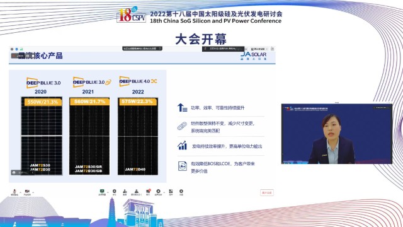Open the settings gear in meeting toolbar

tap(181, 192)
